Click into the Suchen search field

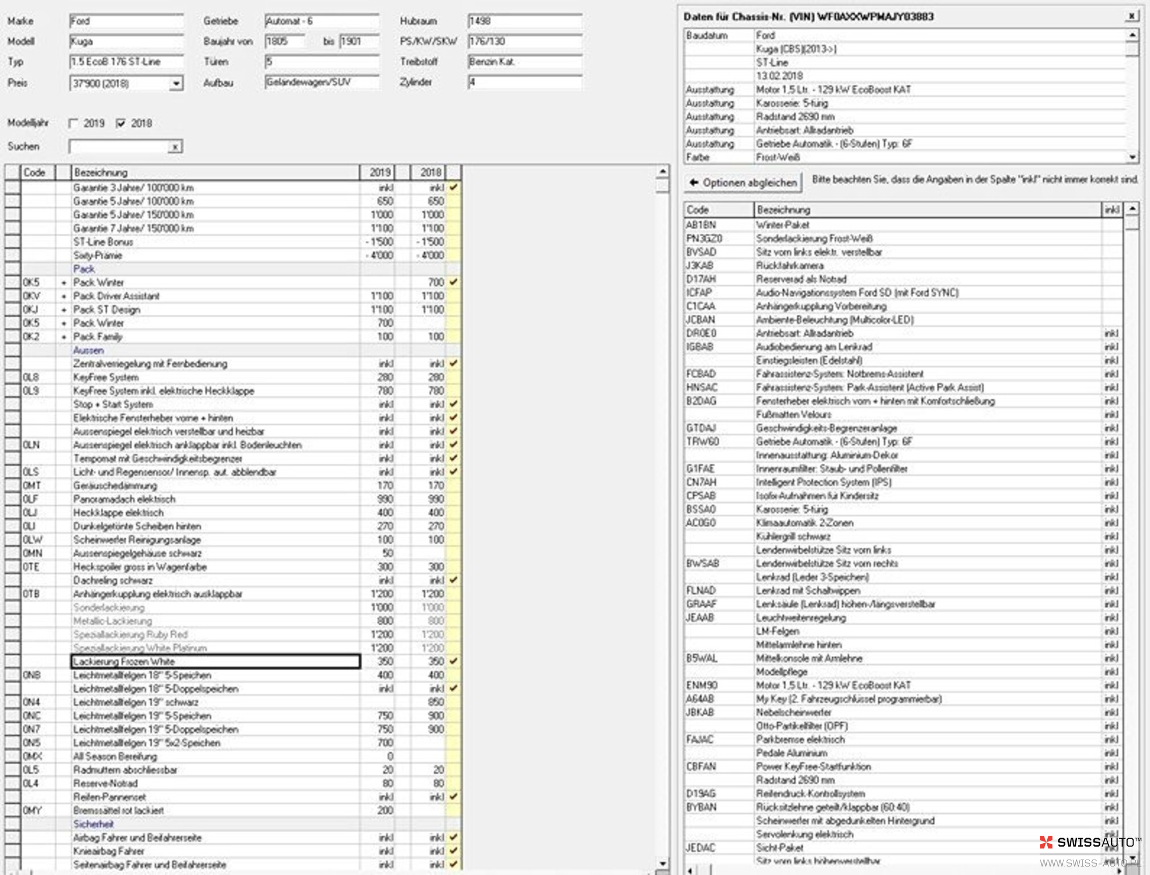point(119,147)
